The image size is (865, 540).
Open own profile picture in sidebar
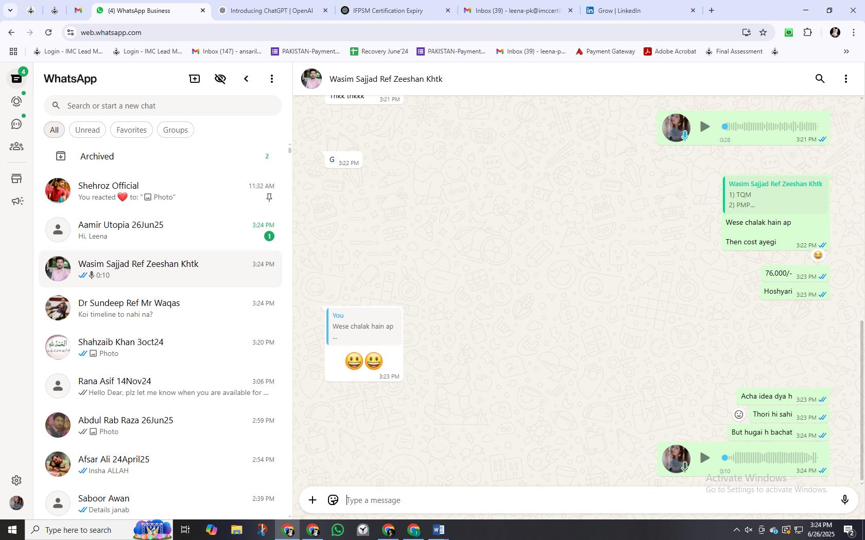coord(16,502)
